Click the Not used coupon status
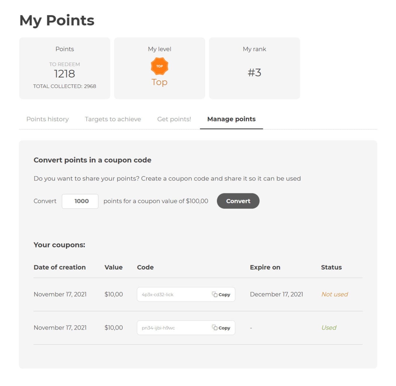 [335, 294]
